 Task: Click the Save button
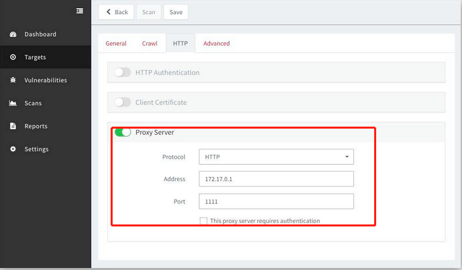[176, 12]
